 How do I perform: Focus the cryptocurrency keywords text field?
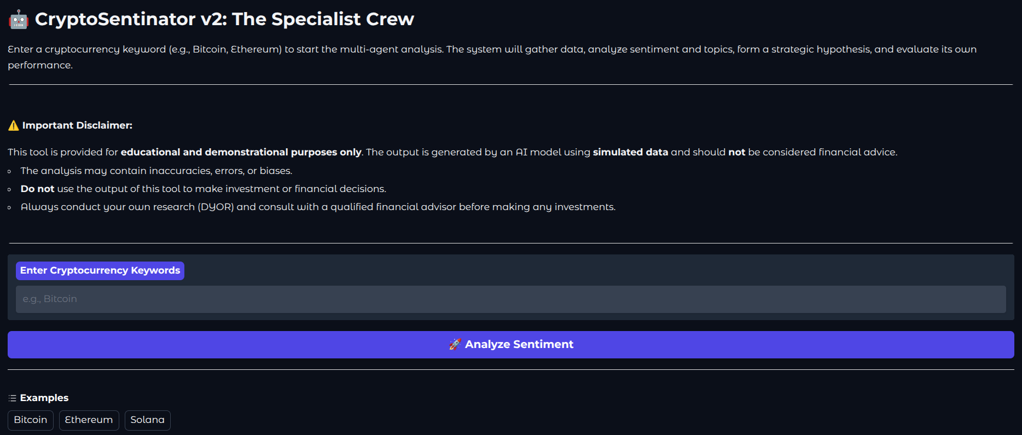tap(510, 299)
